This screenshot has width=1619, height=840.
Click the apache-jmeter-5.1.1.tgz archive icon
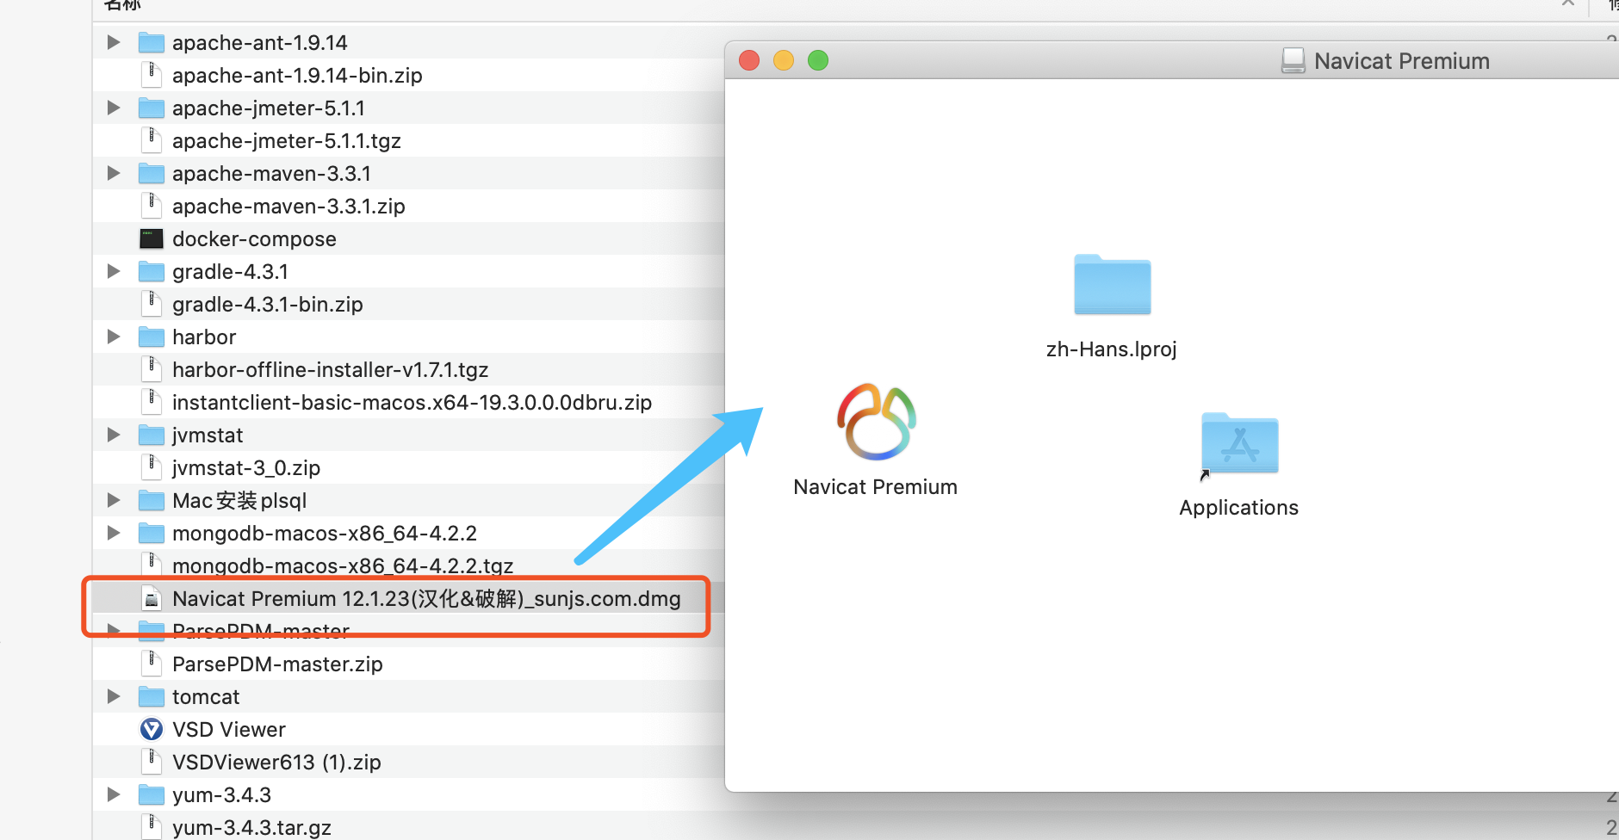tap(152, 139)
